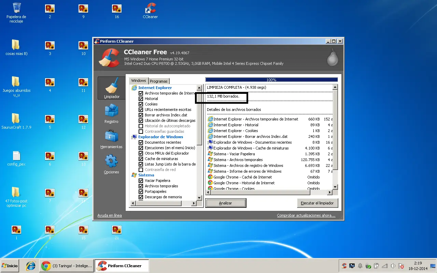Click Internet Explorer in the taskbar
The image size is (437, 273).
[x=31, y=266]
